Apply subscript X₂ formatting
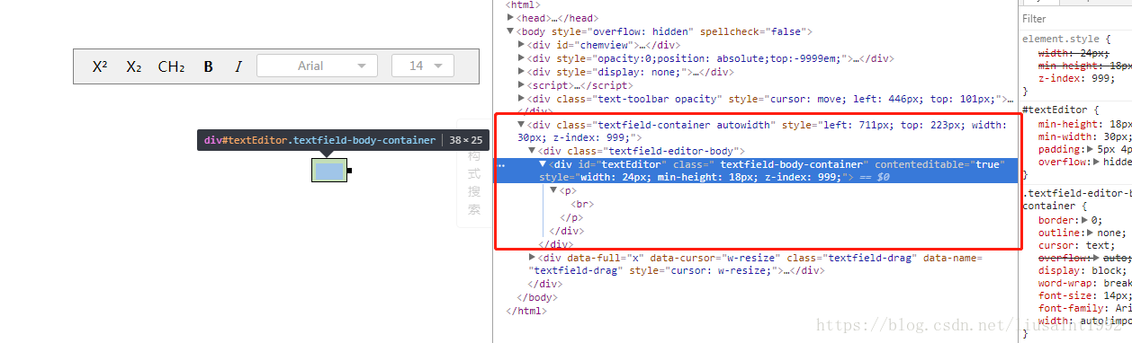This screenshot has width=1132, height=343. 134,66
